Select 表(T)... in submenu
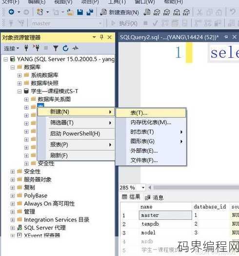The height and width of the screenshot is (256, 239). [x=151, y=113]
